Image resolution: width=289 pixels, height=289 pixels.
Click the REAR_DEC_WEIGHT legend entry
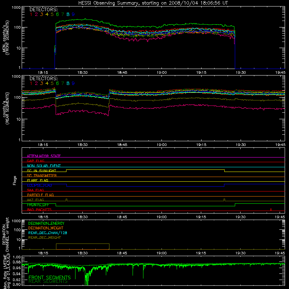coord(44,238)
